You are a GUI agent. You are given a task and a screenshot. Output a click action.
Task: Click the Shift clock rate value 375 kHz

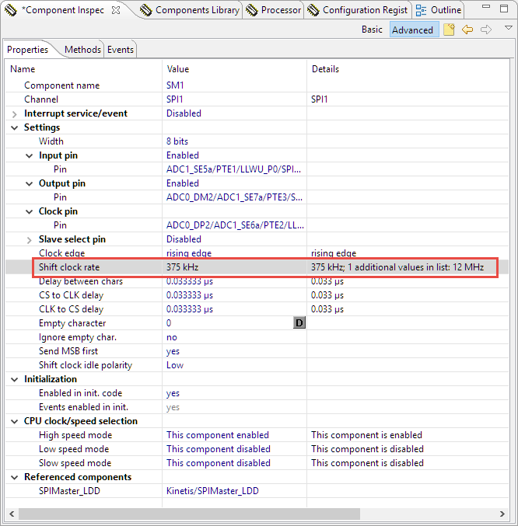point(182,267)
